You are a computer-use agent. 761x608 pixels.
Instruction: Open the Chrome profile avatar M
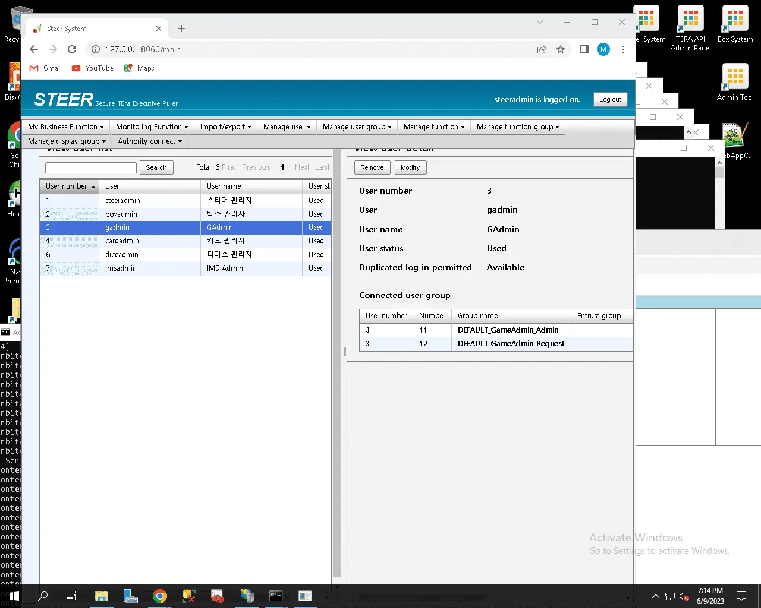click(603, 49)
